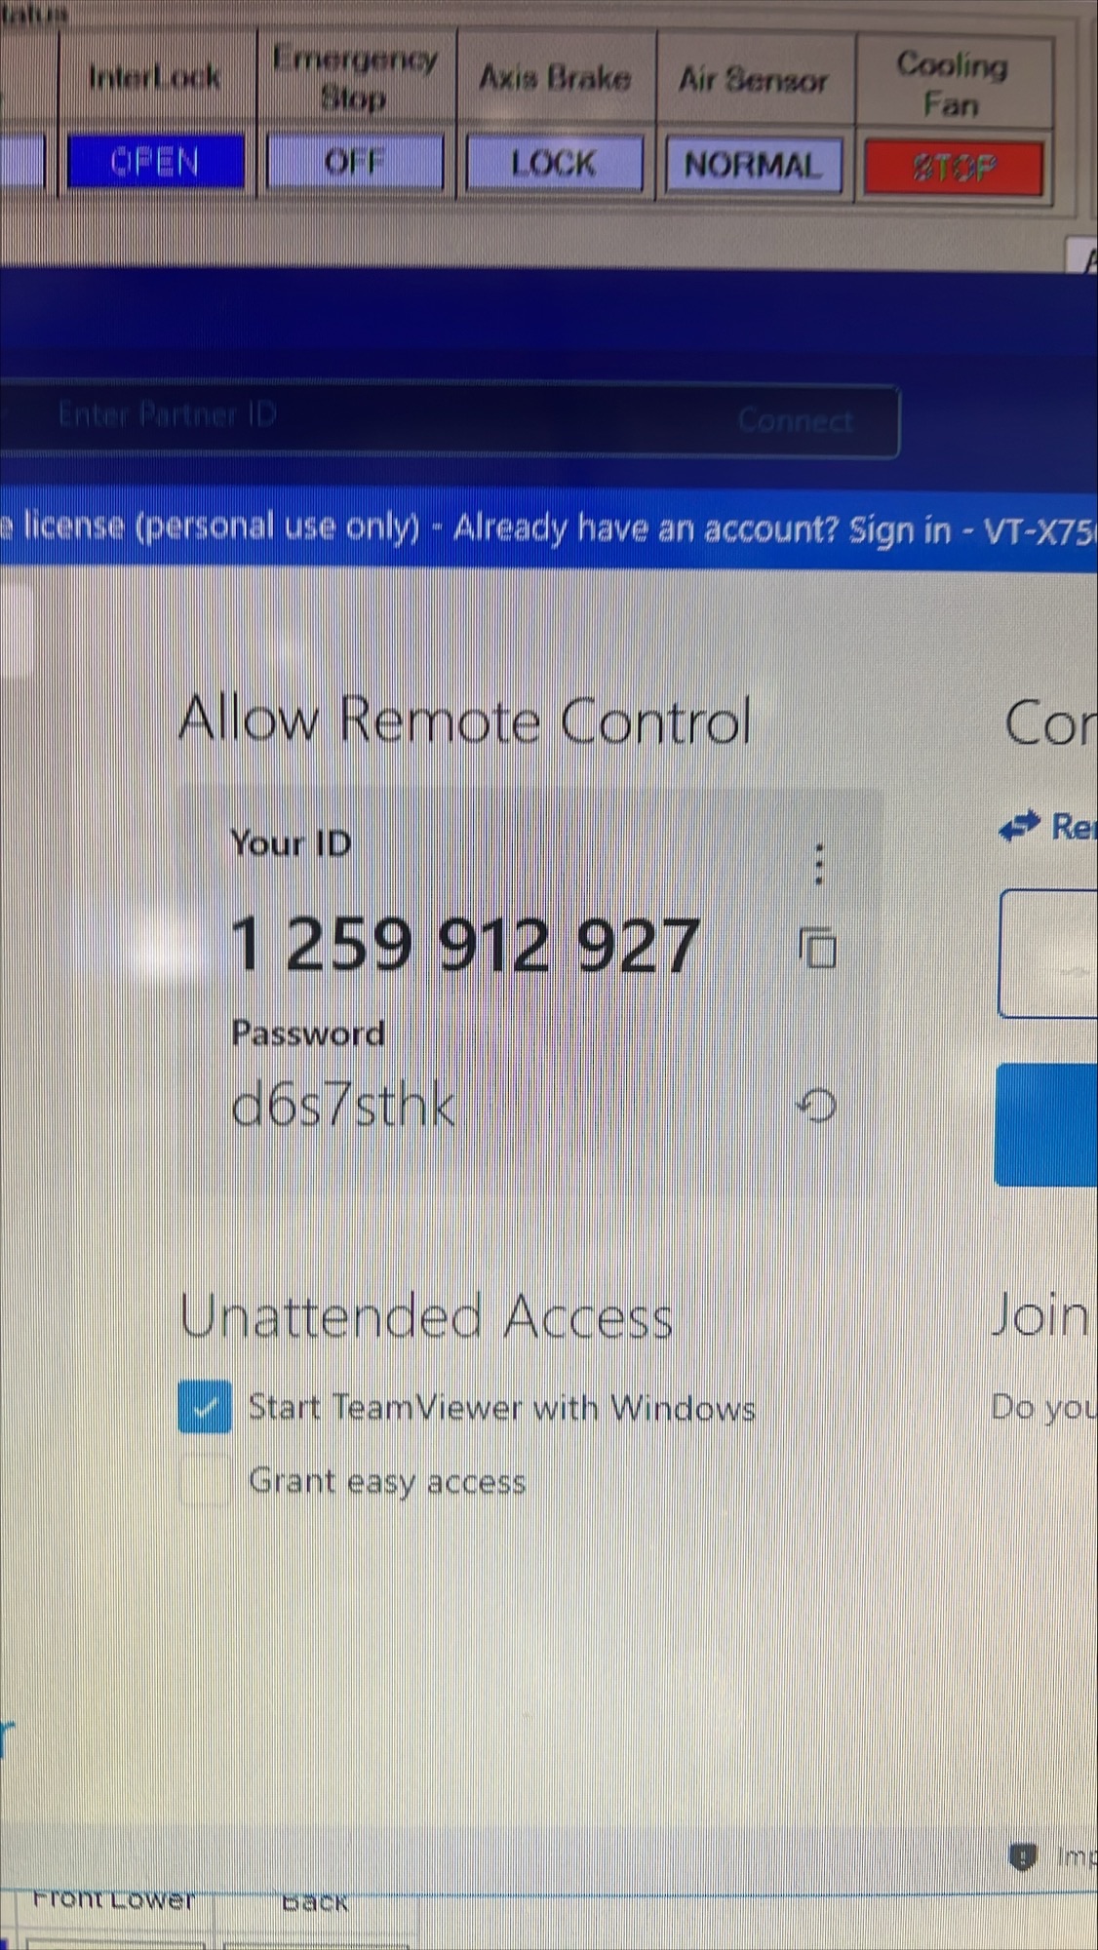Select the password text d6s7sthk

[342, 1106]
